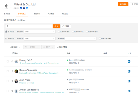
Task: Click the partially visible 不感兴趣 button
Action: click(134, 4)
